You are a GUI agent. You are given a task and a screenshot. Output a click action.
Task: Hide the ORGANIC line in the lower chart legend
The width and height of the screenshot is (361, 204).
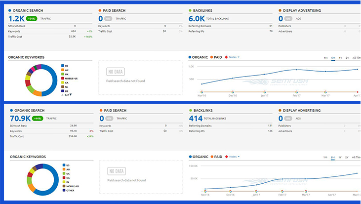pos(199,157)
